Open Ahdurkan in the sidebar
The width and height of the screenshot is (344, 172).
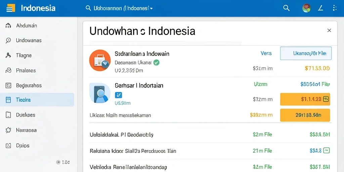[27, 26]
